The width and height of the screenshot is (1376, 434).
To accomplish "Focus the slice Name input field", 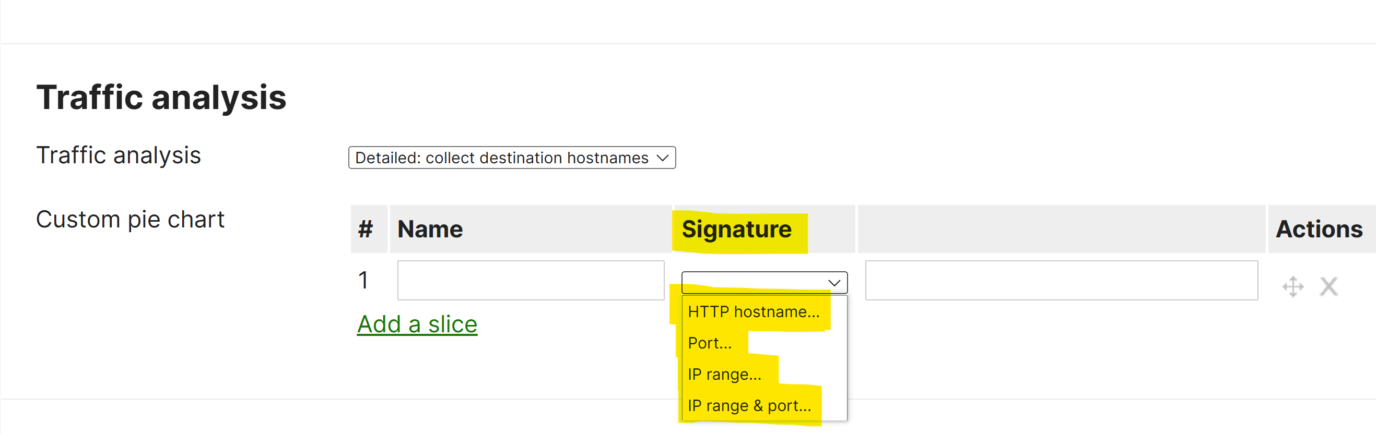I will (531, 280).
